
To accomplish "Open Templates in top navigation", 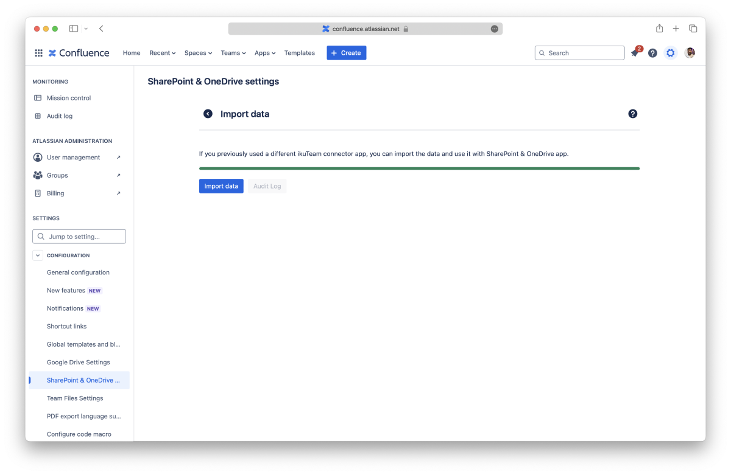I will [299, 53].
